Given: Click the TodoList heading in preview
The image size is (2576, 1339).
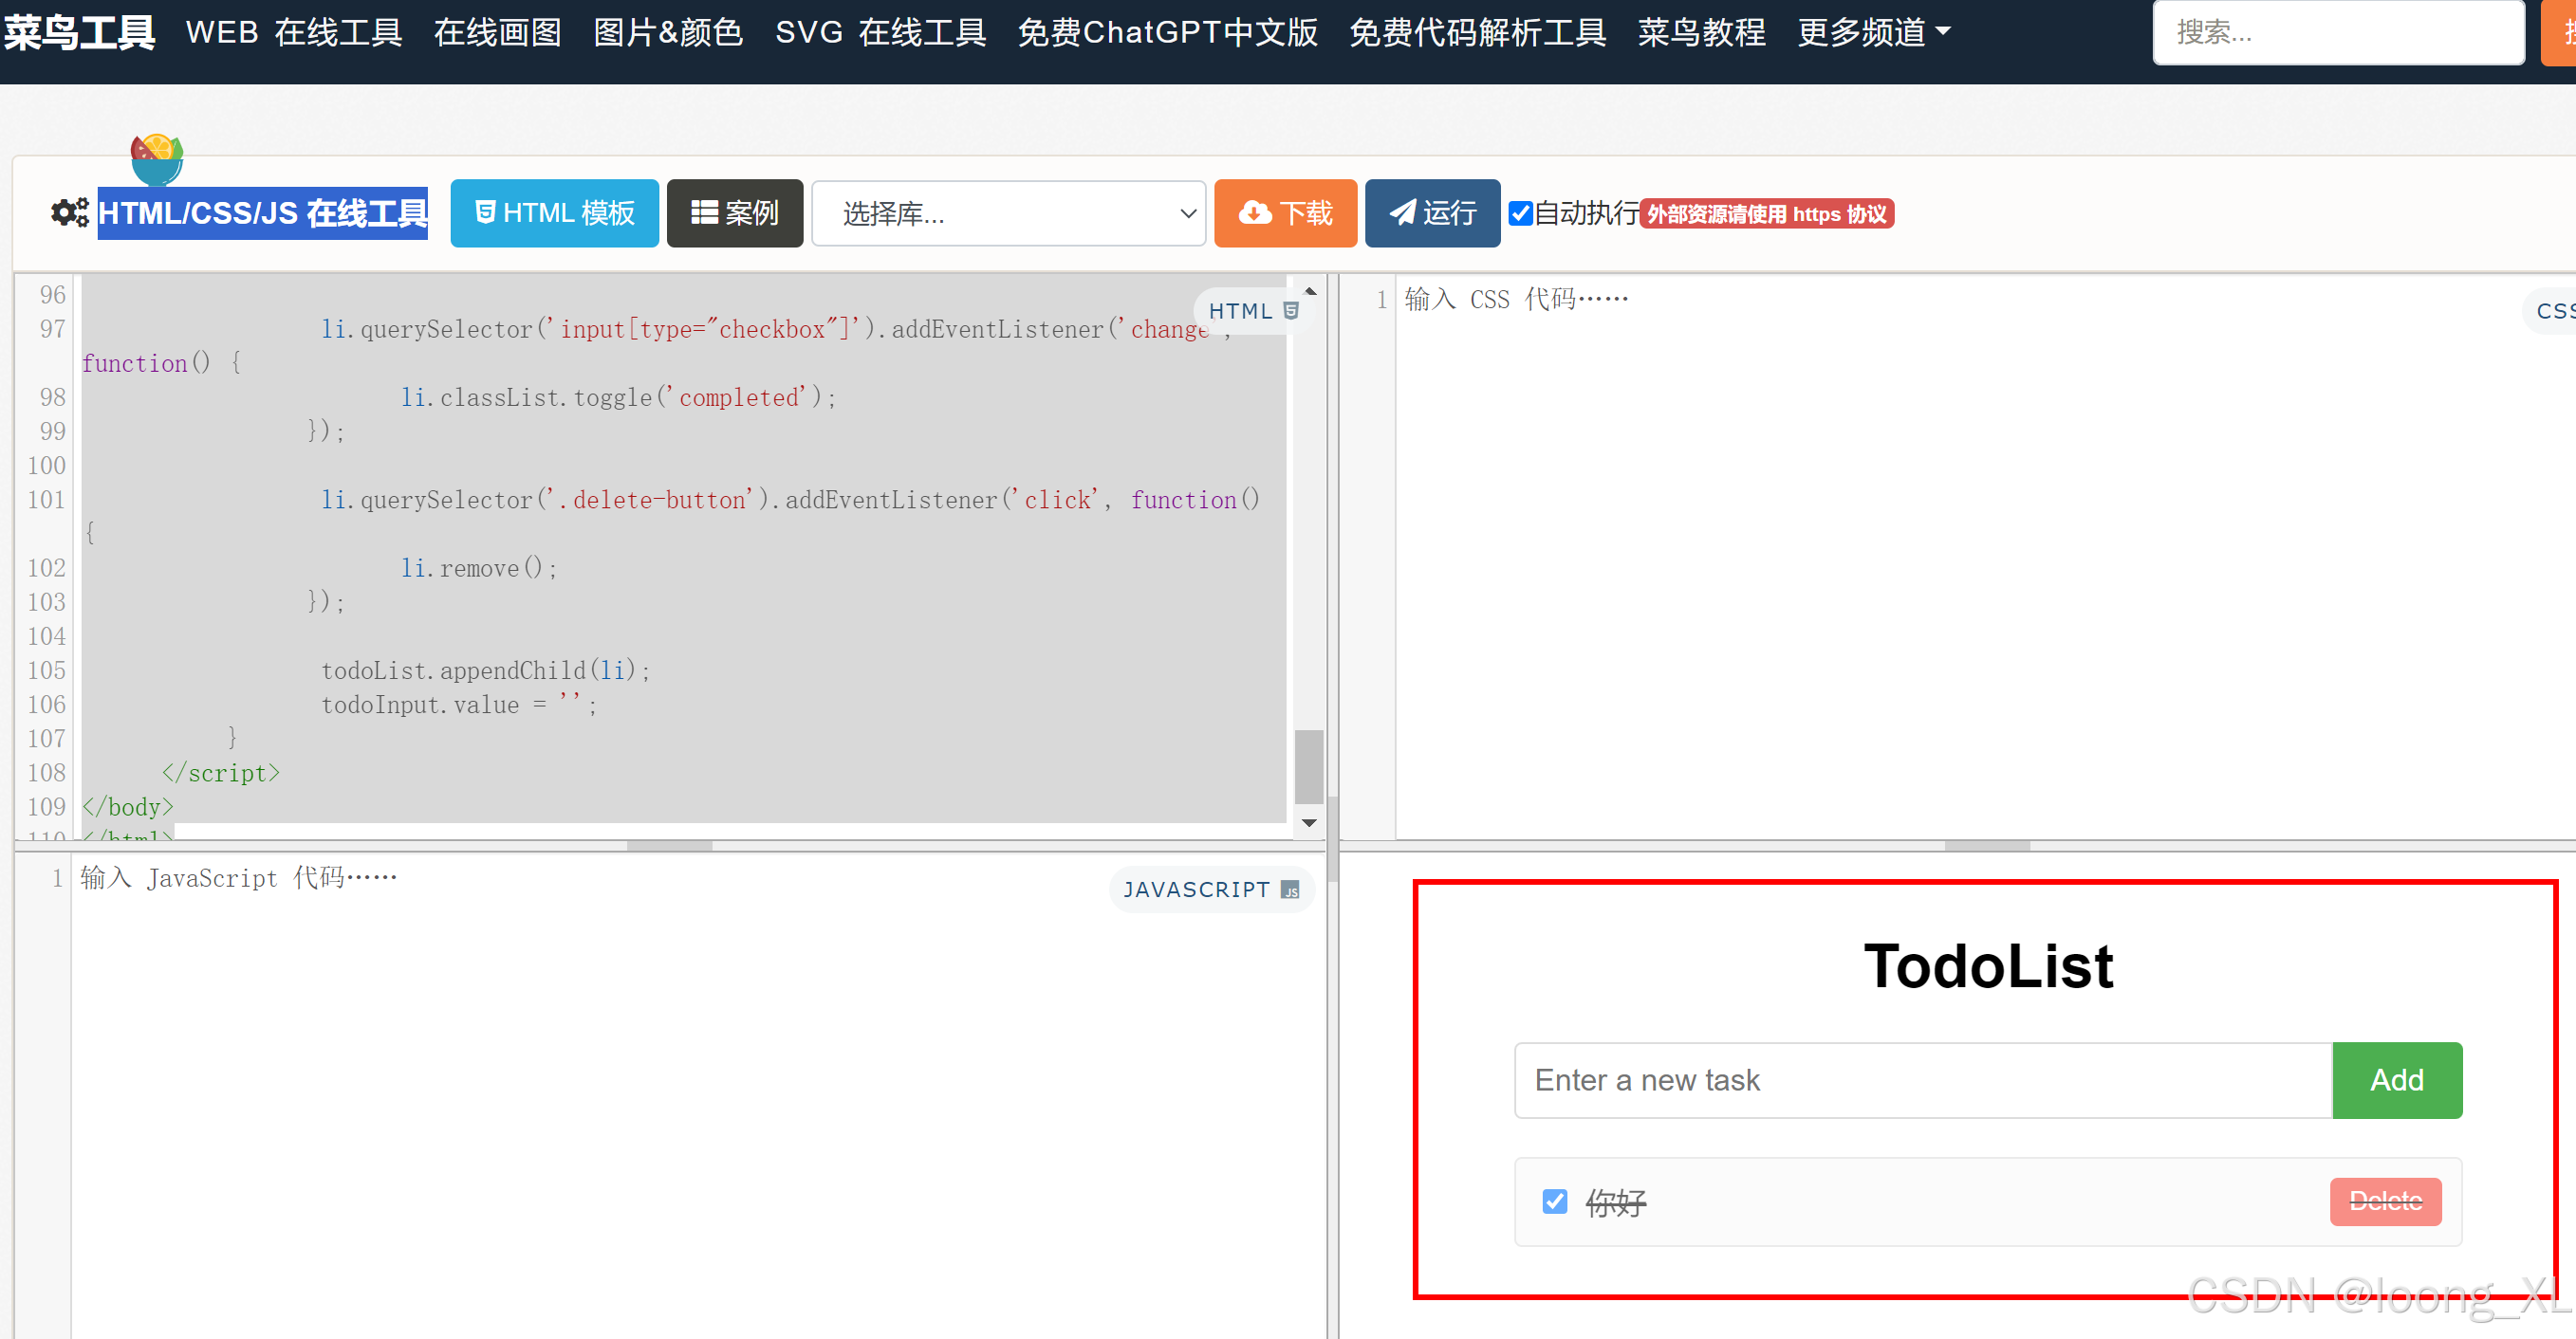Looking at the screenshot, I should click(x=1988, y=965).
